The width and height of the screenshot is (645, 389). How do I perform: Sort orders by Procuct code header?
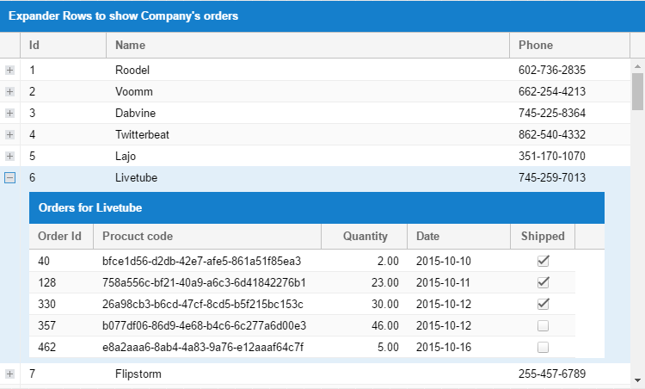point(207,237)
